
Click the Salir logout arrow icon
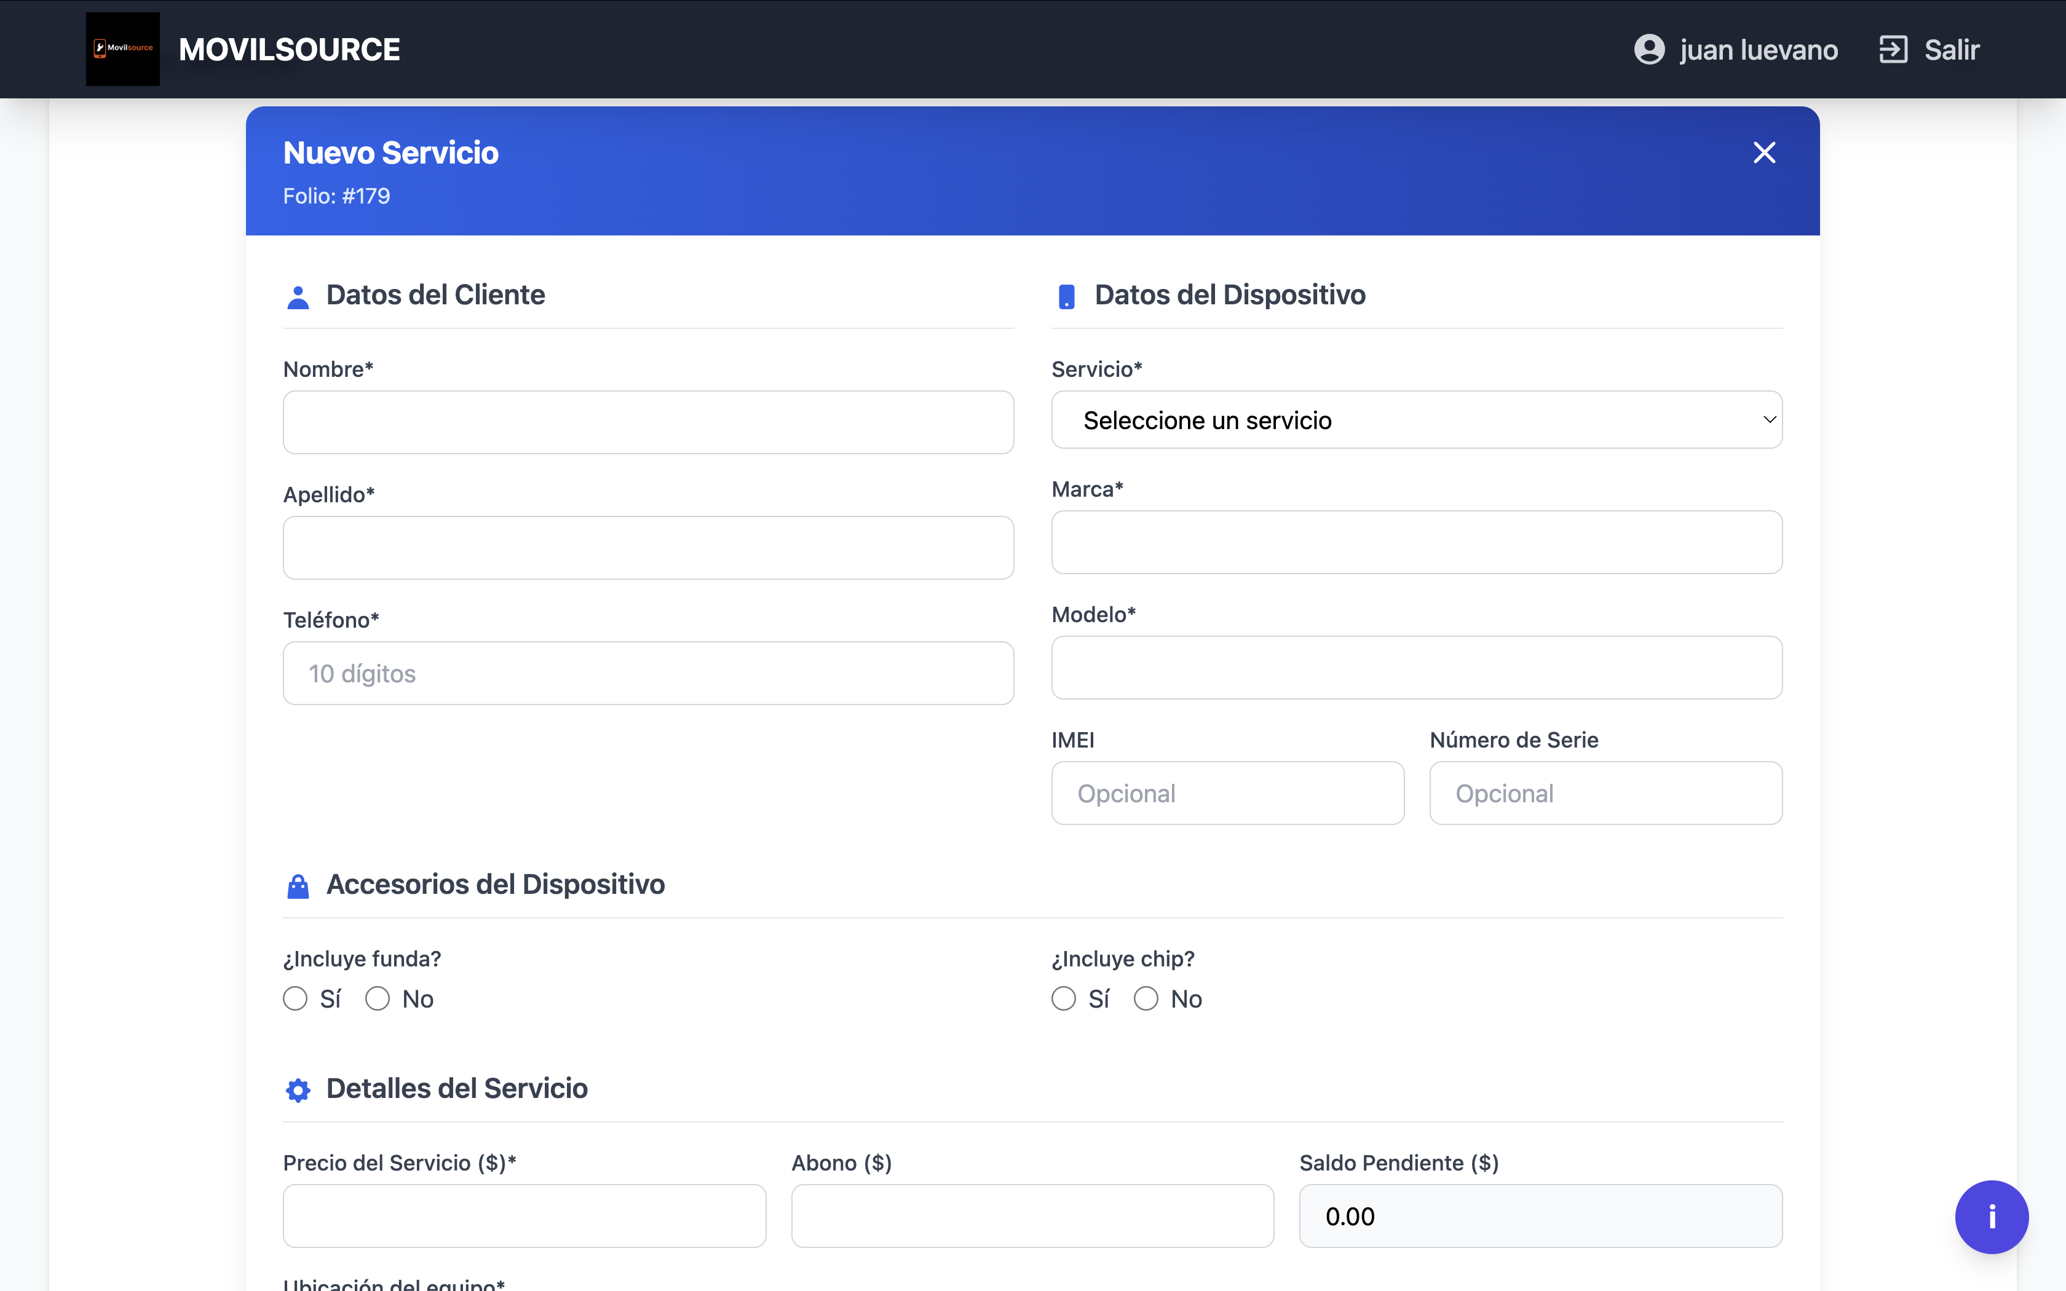1894,49
